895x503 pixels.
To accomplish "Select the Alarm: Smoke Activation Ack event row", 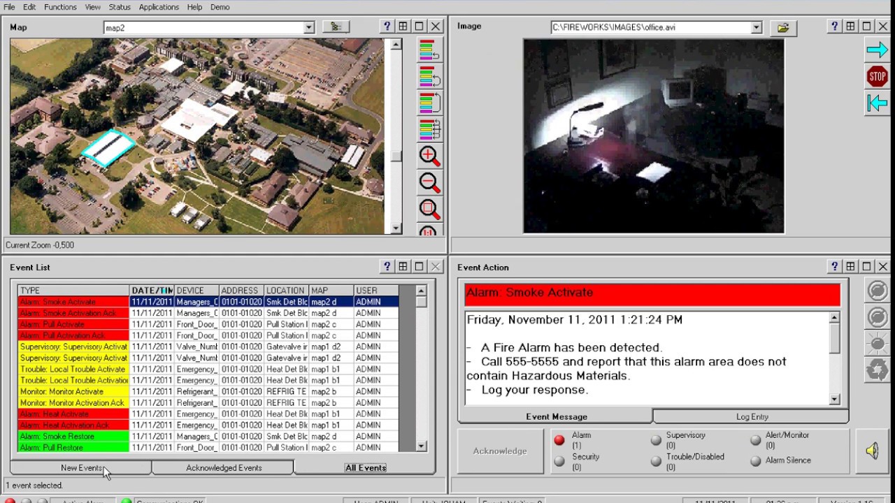I will [x=208, y=313].
